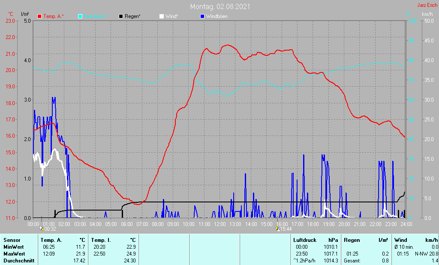The width and height of the screenshot is (439, 265).
Task: Click the Luftdruck column header
Action: 305,240
